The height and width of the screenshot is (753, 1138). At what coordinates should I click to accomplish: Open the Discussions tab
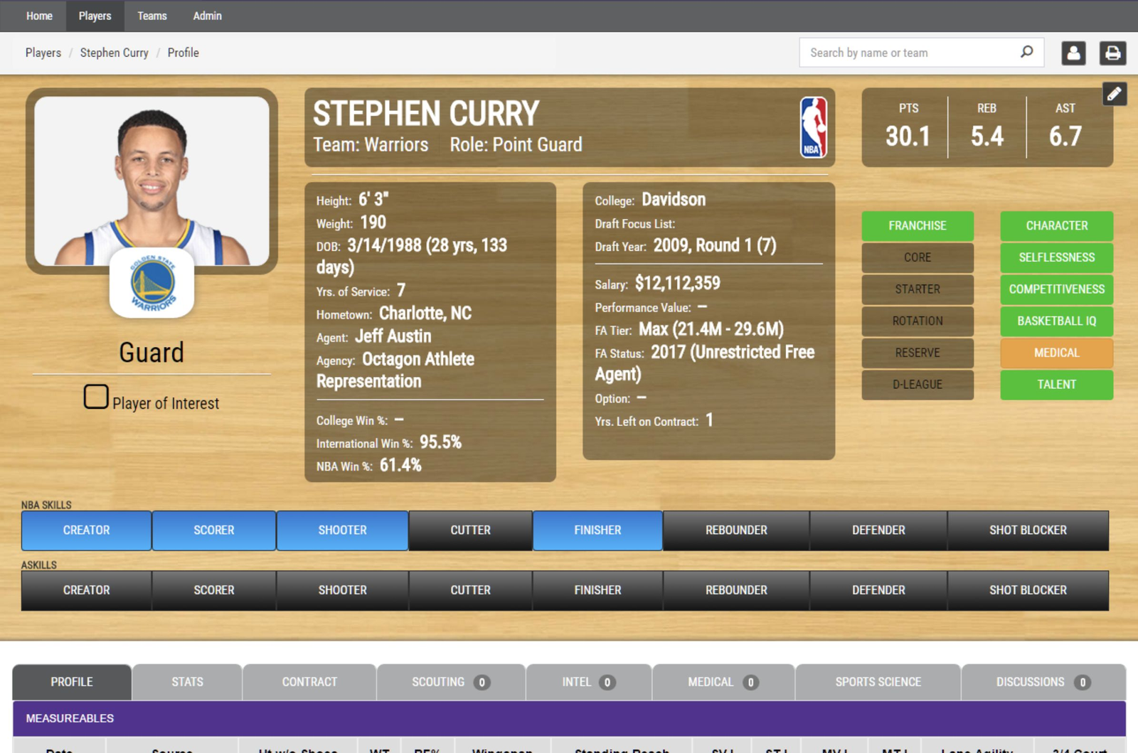(1043, 682)
